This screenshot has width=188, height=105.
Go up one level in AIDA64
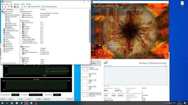(9, 7)
